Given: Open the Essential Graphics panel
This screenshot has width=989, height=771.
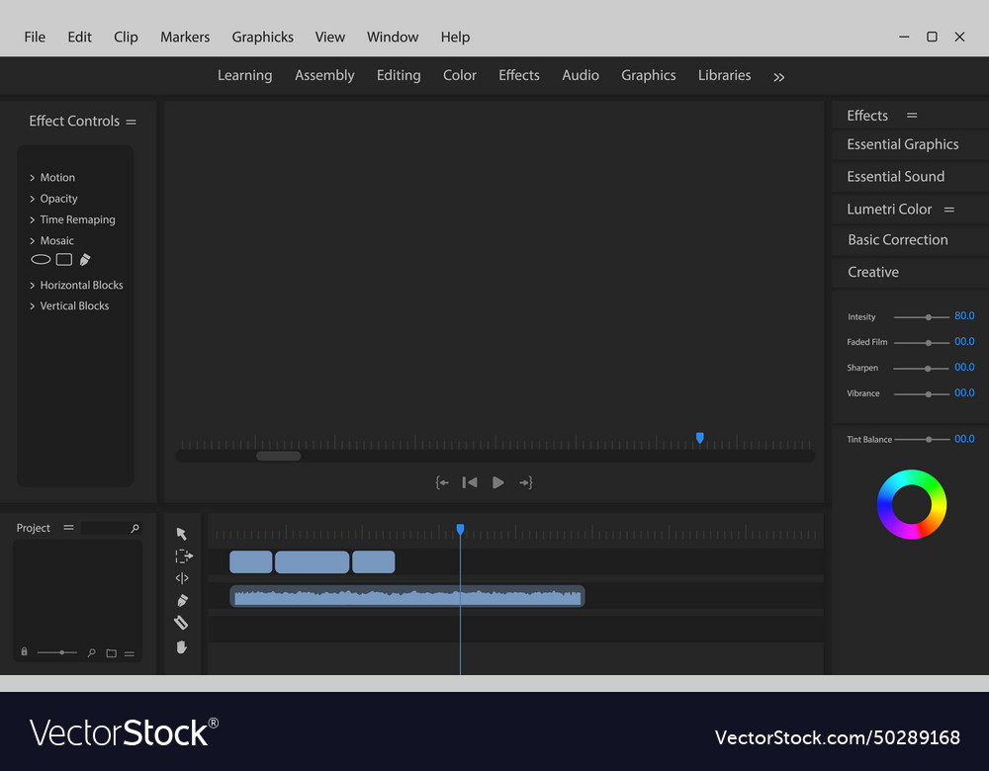Looking at the screenshot, I should coord(902,144).
